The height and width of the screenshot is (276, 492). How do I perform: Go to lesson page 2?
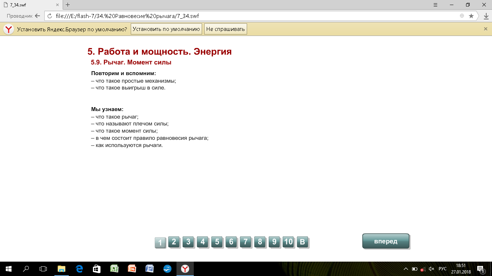174,242
